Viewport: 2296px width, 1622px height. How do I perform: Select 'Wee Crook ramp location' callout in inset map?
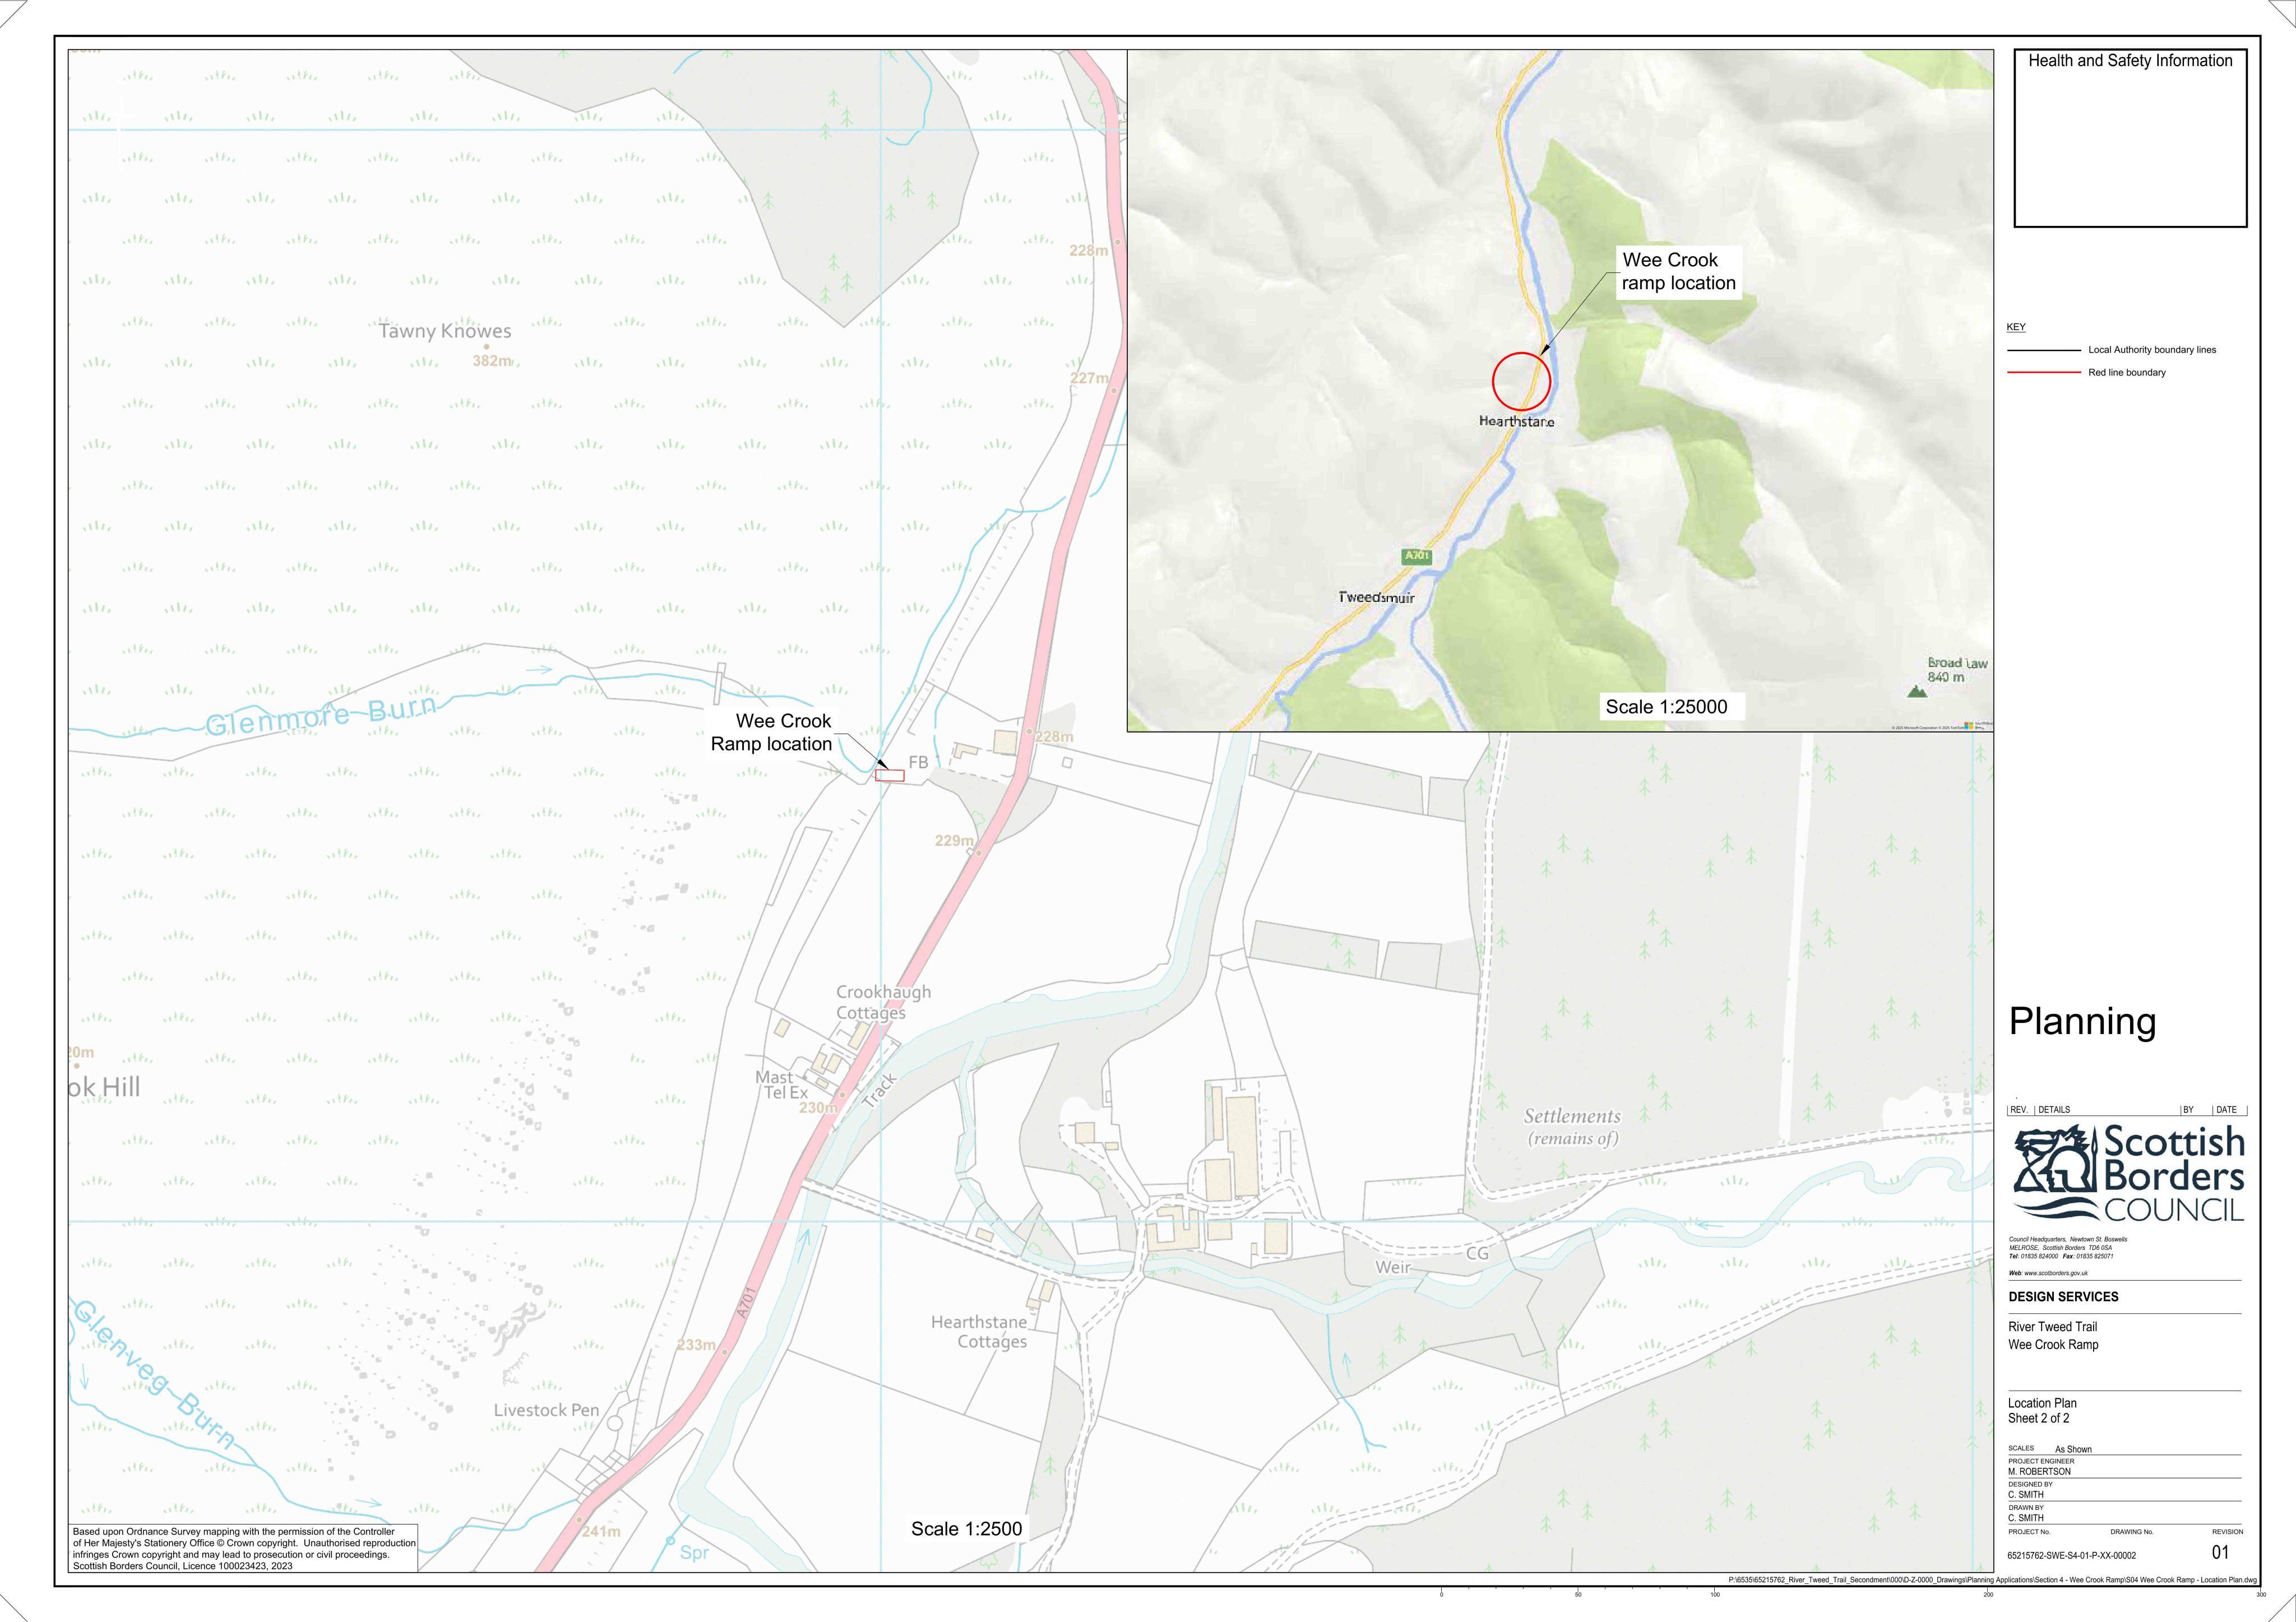(1678, 272)
